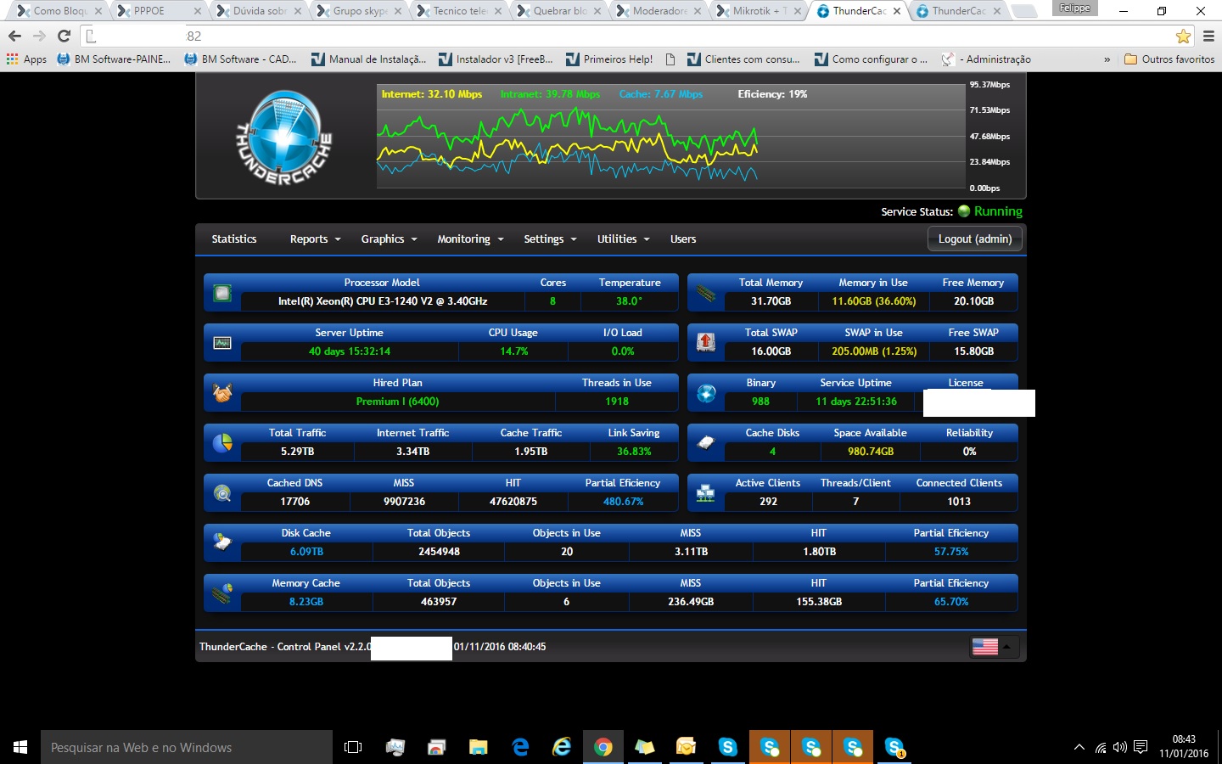The height and width of the screenshot is (764, 1222).
Task: Open the Skype icon with notification badge
Action: tap(894, 747)
